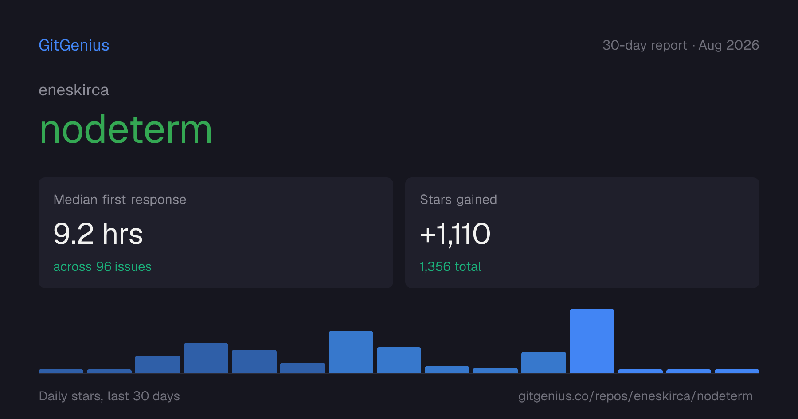
Task: Click the "across 96 issues" note
Action: [102, 266]
